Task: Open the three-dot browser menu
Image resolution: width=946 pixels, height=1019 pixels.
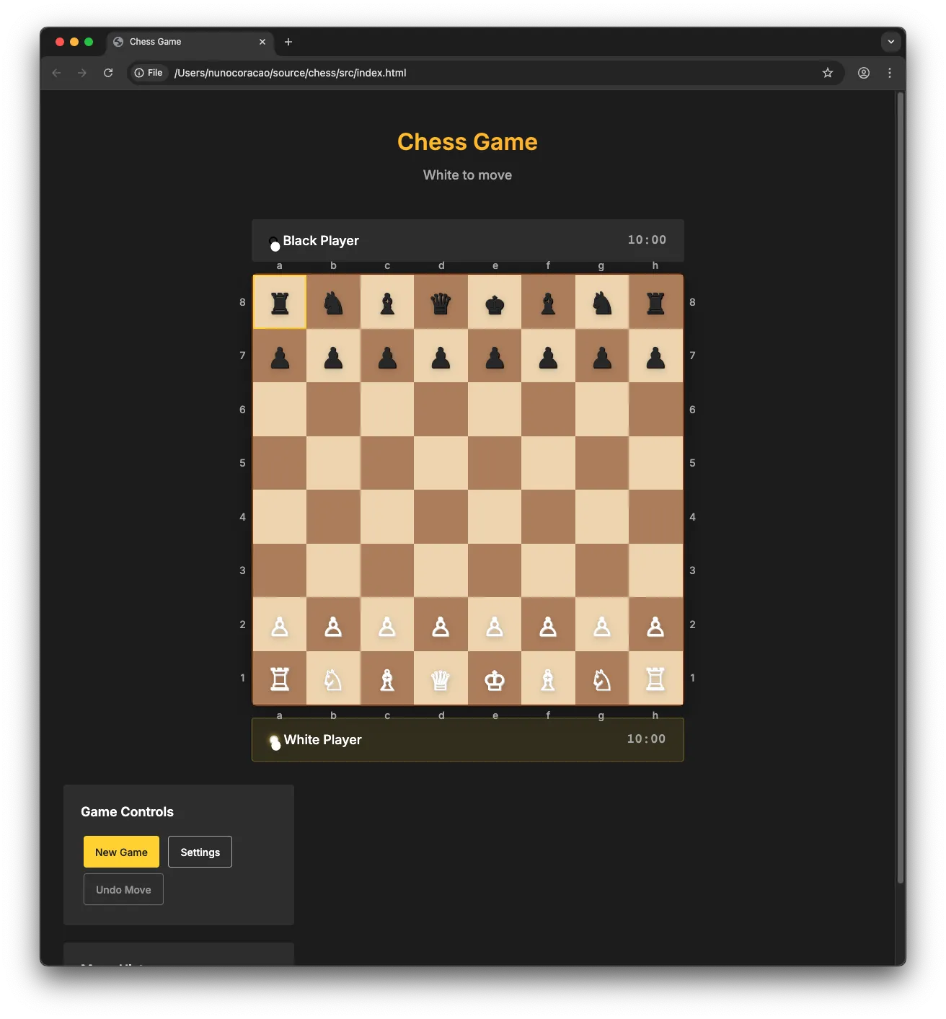Action: tap(890, 73)
